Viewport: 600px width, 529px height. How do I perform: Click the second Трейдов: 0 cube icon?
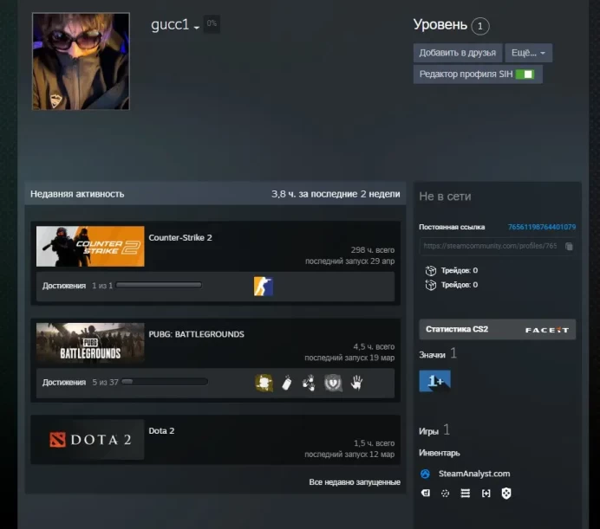click(x=430, y=285)
